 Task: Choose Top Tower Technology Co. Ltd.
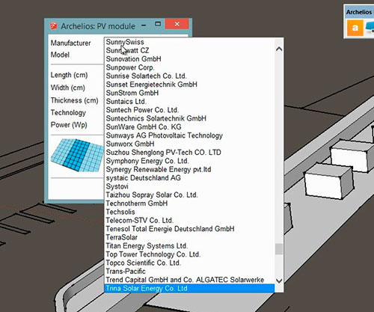(189, 254)
